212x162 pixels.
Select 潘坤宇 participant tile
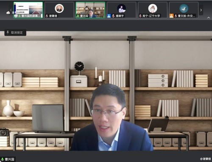pos(122,10)
